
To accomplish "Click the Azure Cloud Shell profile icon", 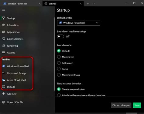I will [4, 80].
